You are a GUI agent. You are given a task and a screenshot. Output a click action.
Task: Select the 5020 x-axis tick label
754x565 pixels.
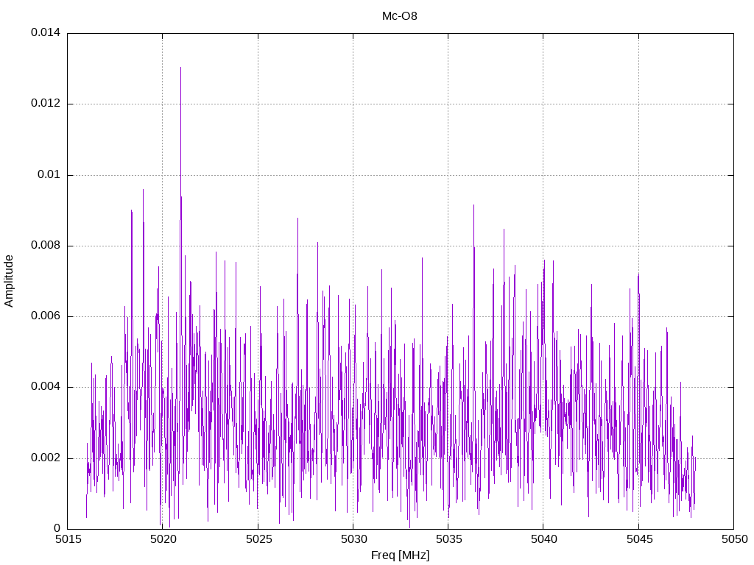163,540
